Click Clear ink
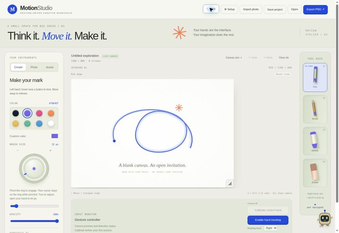Screen dimensions: 339x233 point(283,58)
